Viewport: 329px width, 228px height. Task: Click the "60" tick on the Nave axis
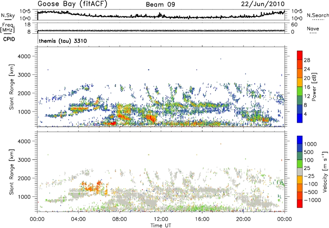point(294,25)
